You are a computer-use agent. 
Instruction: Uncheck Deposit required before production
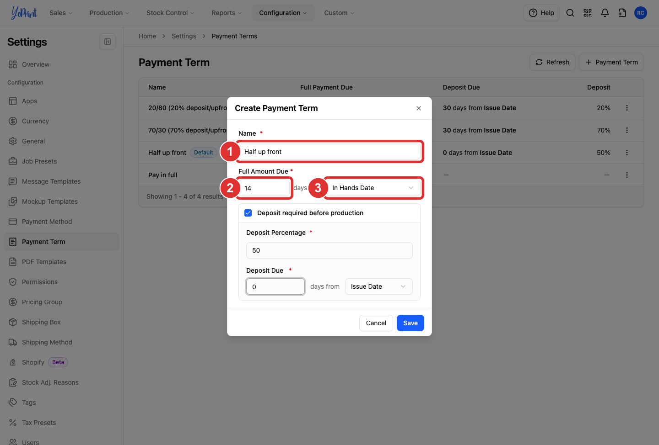pyautogui.click(x=248, y=213)
